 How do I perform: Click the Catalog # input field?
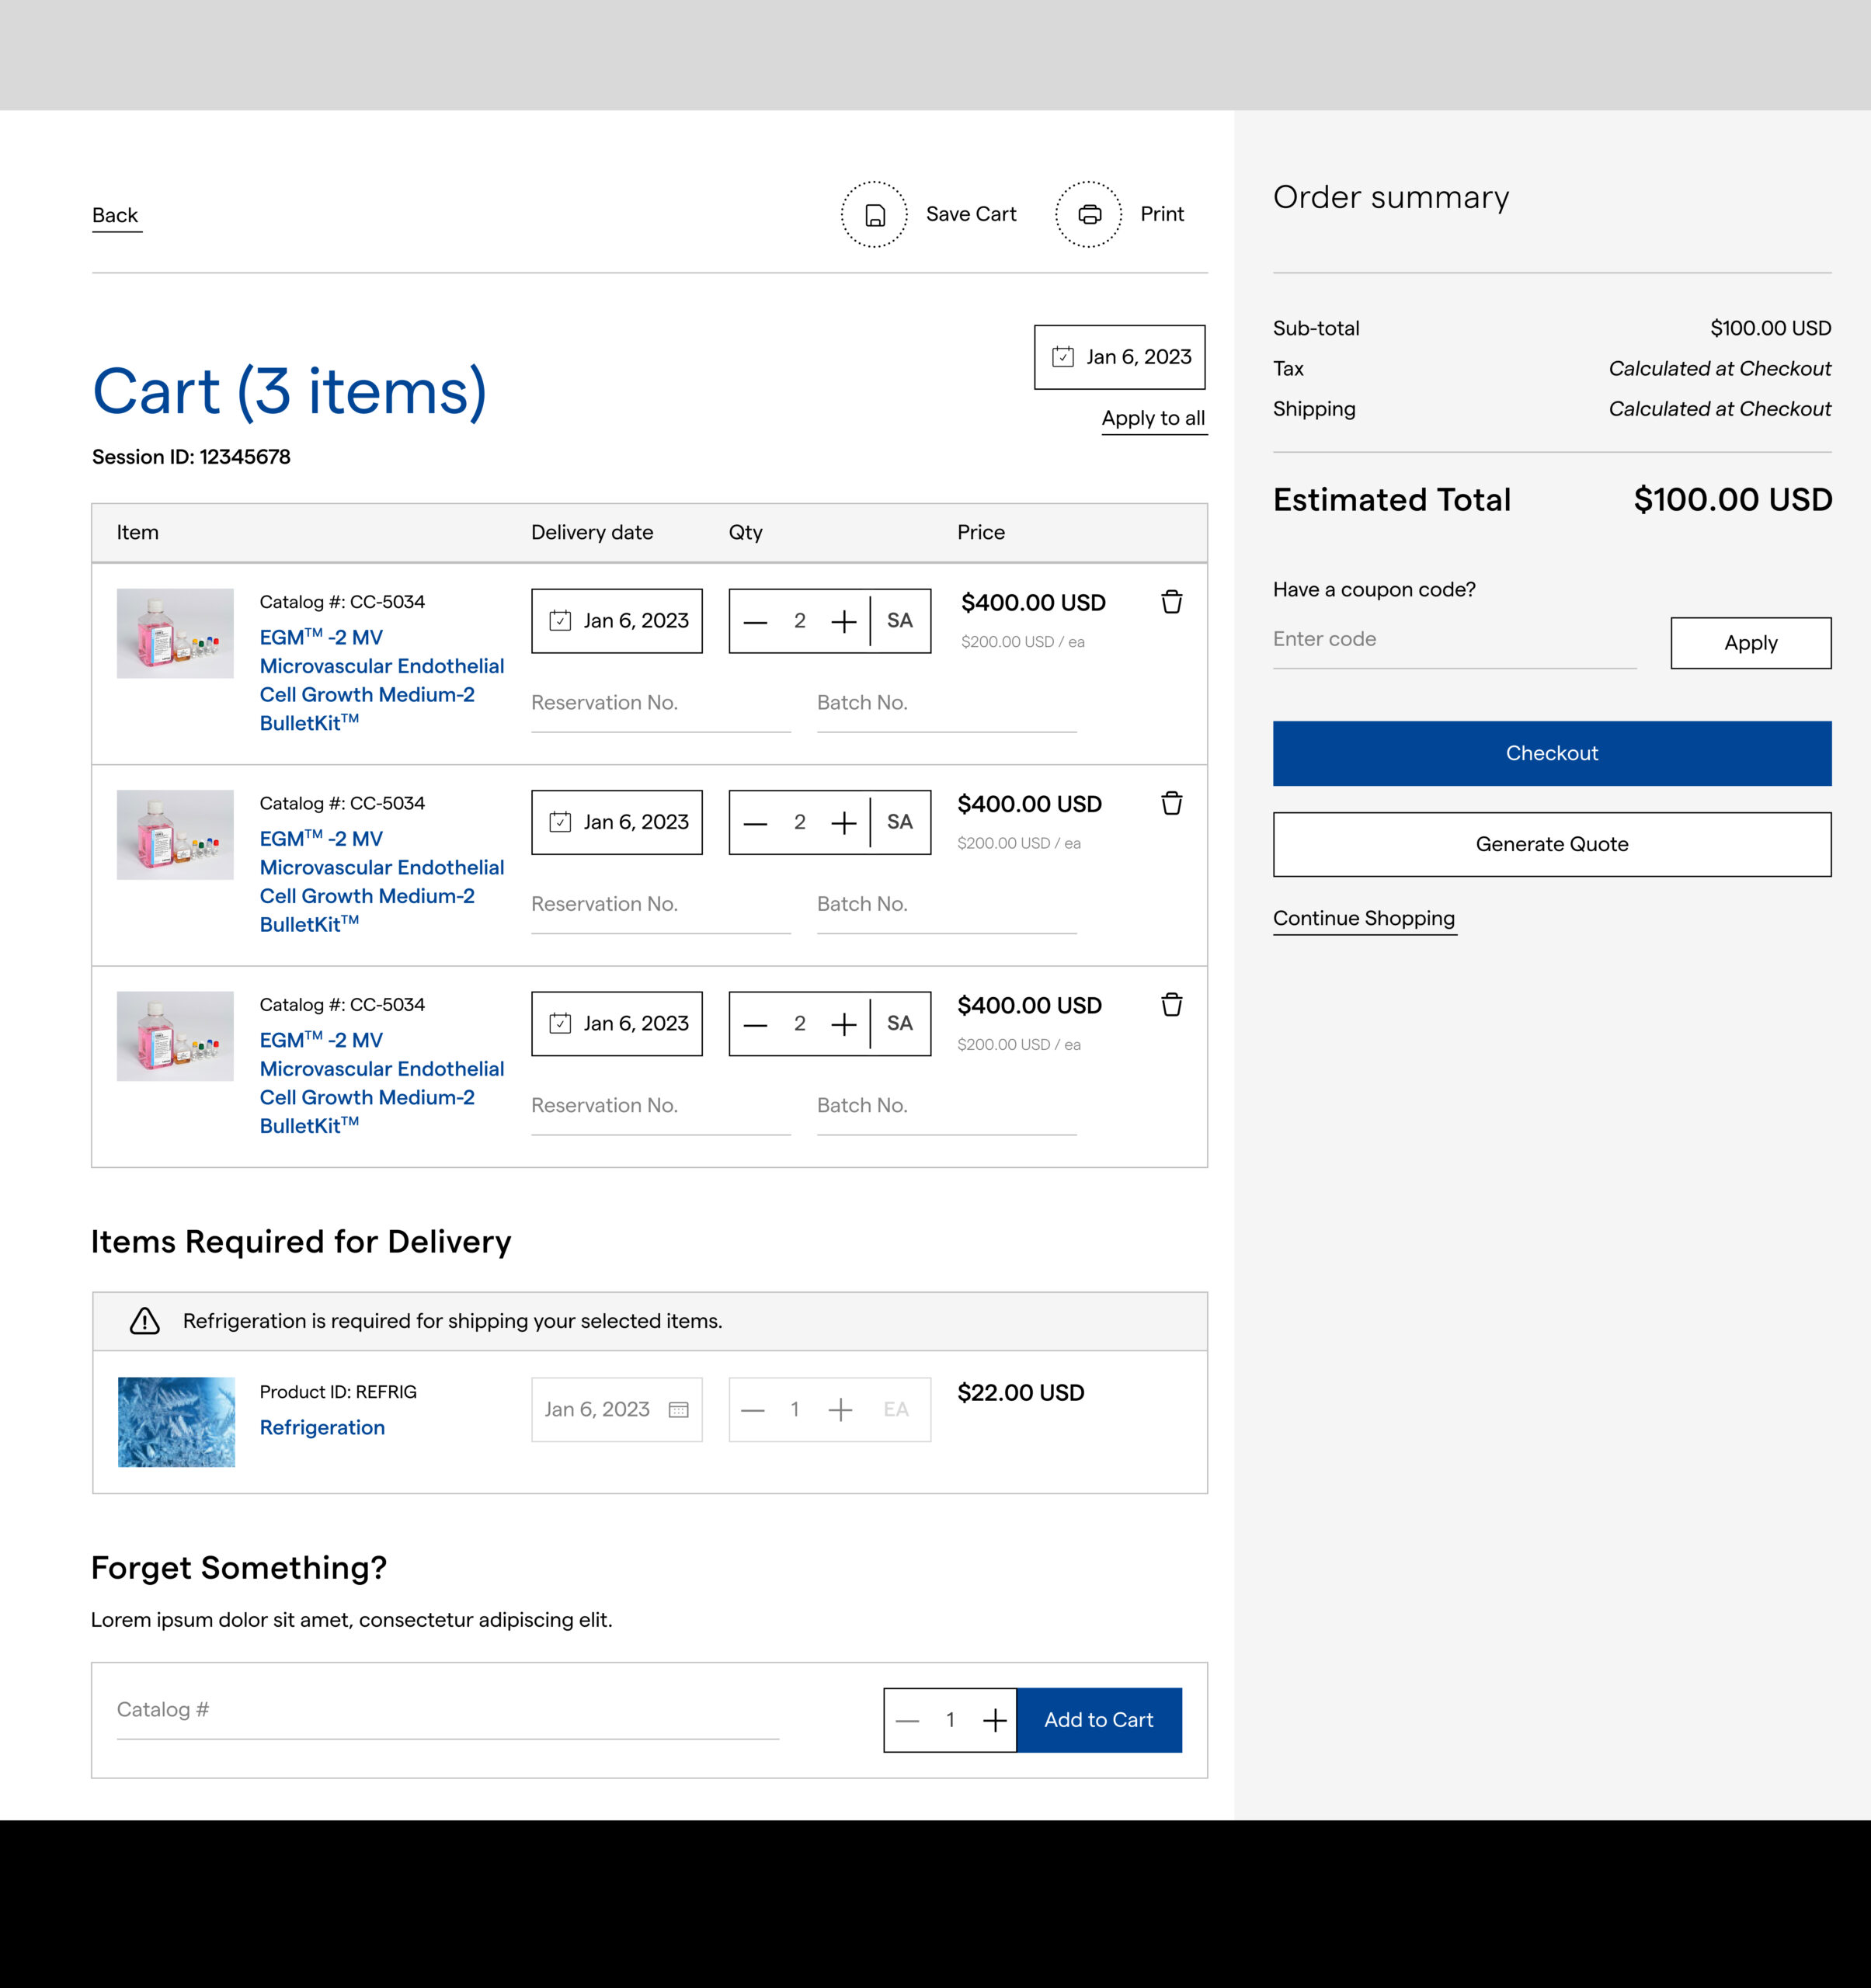point(447,1710)
